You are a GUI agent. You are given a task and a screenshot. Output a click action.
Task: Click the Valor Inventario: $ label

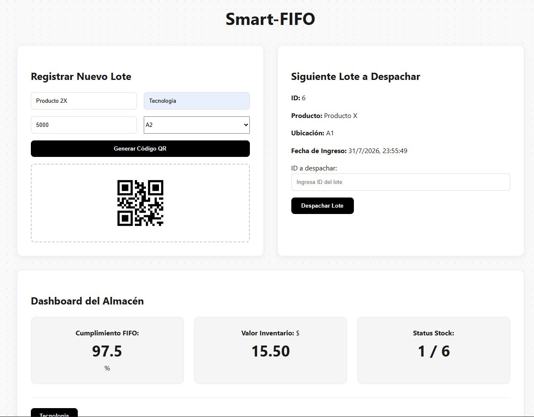pyautogui.click(x=271, y=333)
